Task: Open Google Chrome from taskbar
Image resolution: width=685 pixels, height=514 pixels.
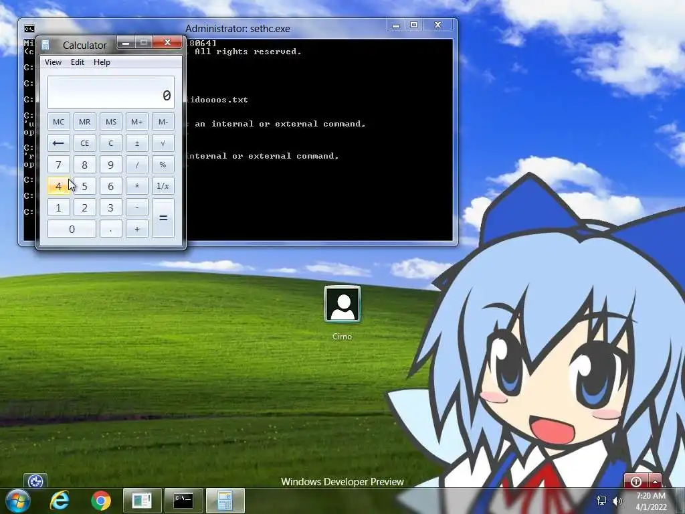Action: pyautogui.click(x=101, y=501)
